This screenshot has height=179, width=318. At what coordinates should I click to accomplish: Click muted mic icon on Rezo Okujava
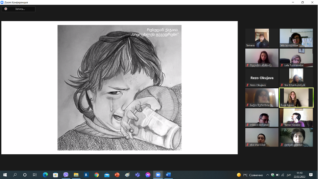[247, 85]
